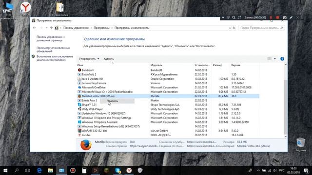Open the recent locations dropdown arrow
312x175 pixels.
coord(47,28)
